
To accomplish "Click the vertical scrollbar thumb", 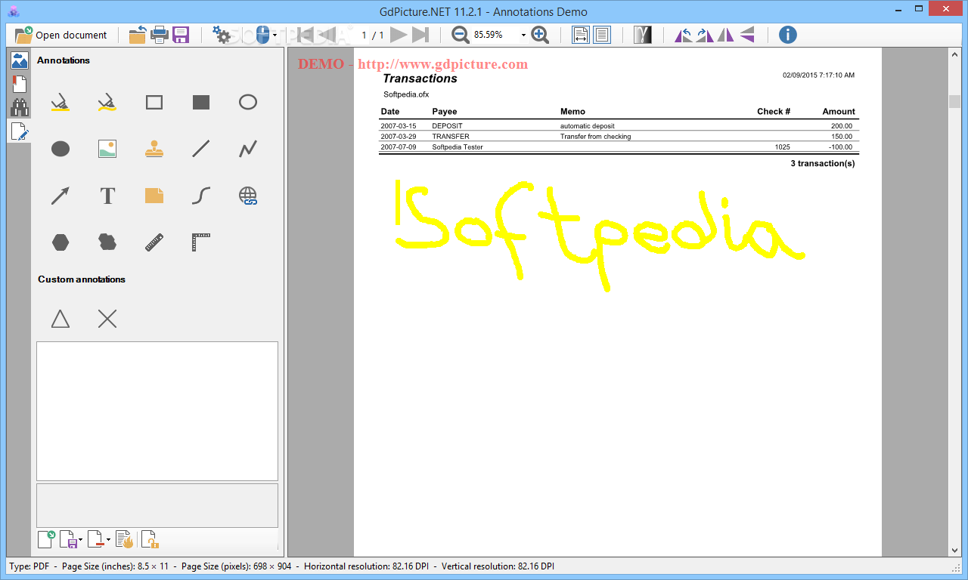I will coord(954,102).
